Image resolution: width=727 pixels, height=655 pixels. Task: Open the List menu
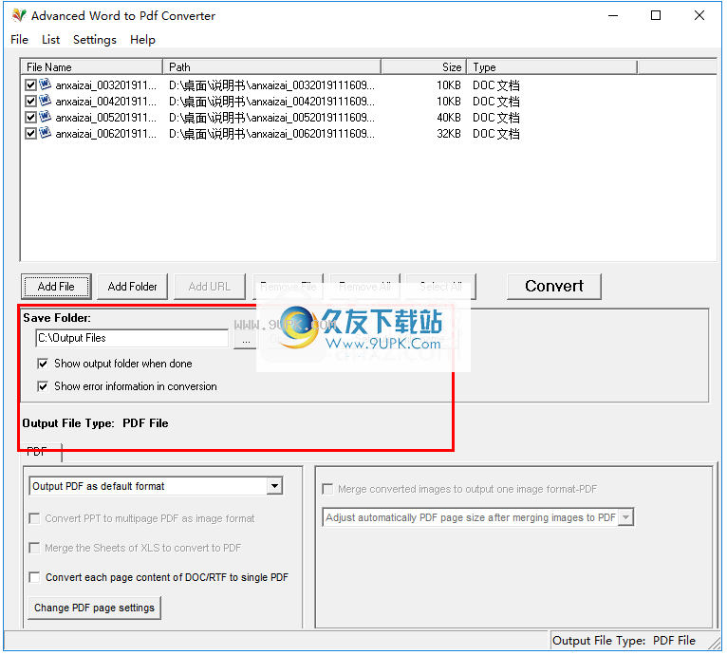tap(50, 40)
